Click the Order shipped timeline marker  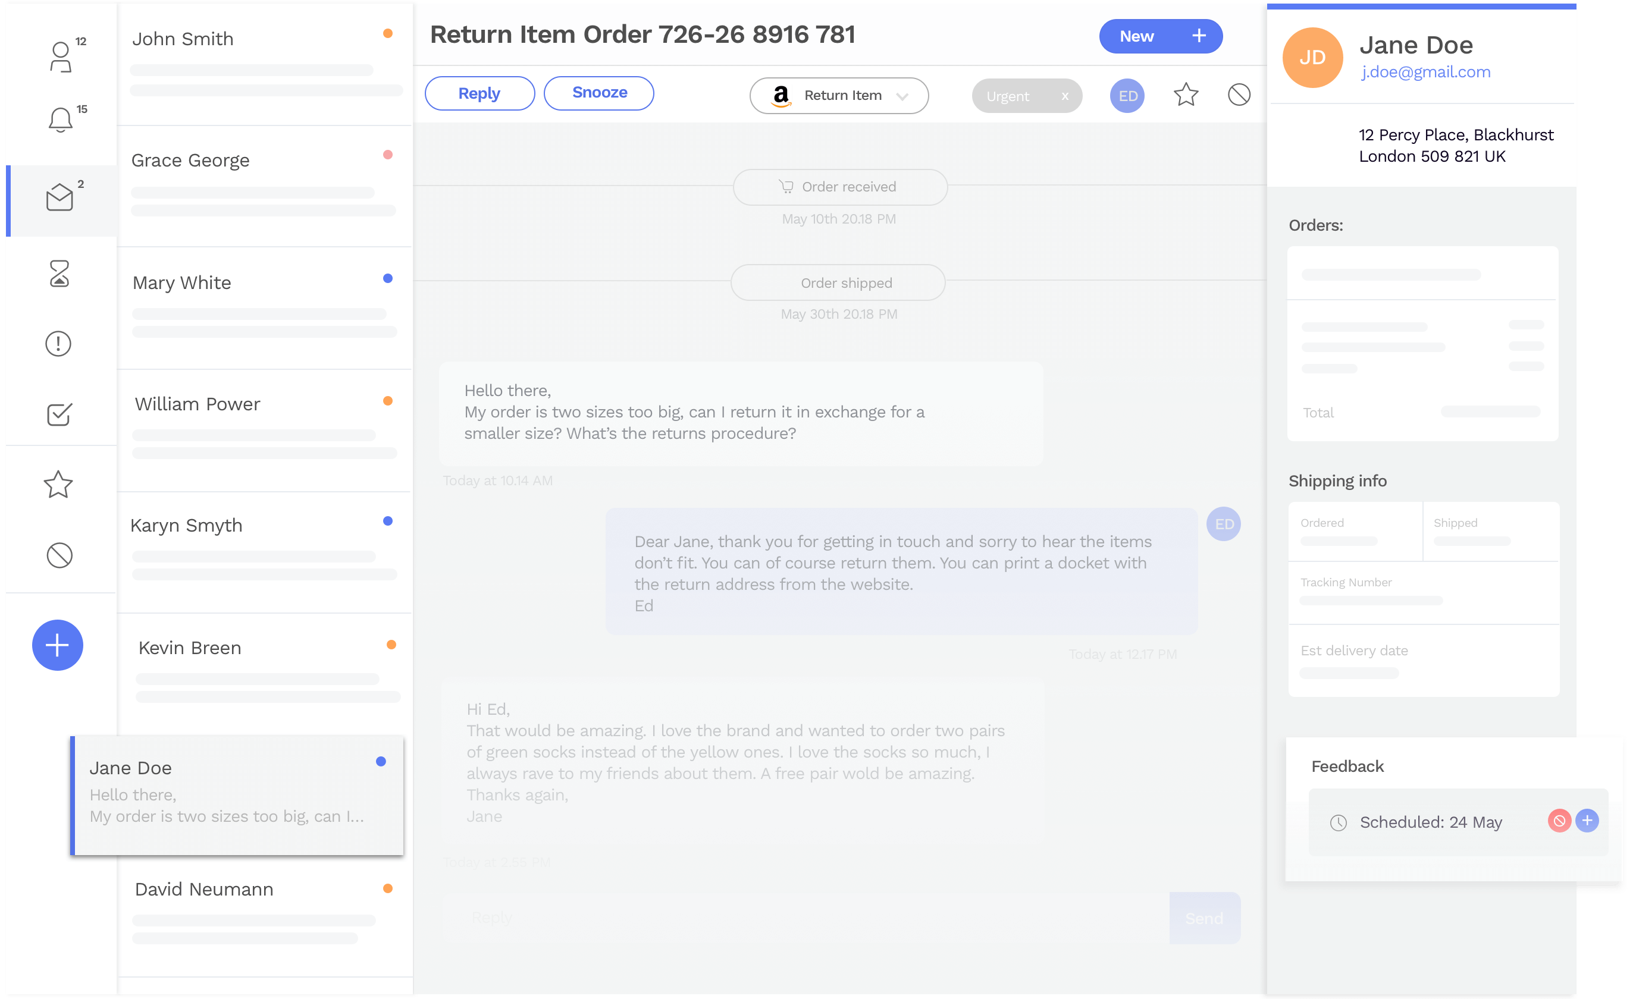point(838,283)
